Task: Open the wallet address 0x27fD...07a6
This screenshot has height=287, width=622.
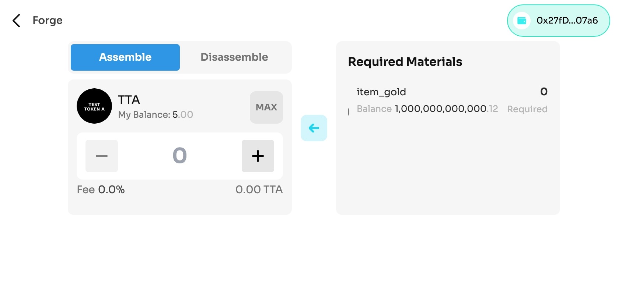Action: tap(567, 21)
